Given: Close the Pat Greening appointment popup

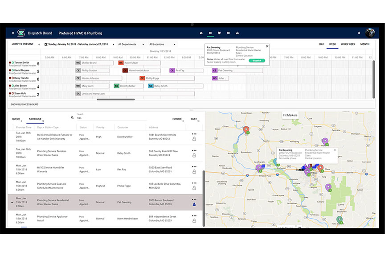Looking at the screenshot, I should click(x=267, y=46).
